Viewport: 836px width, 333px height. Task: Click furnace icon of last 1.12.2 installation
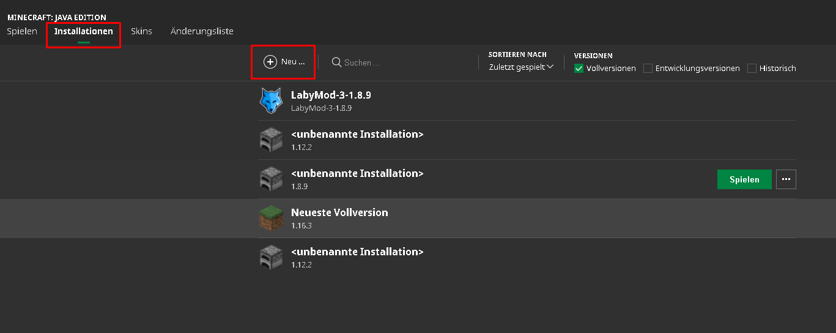click(271, 258)
